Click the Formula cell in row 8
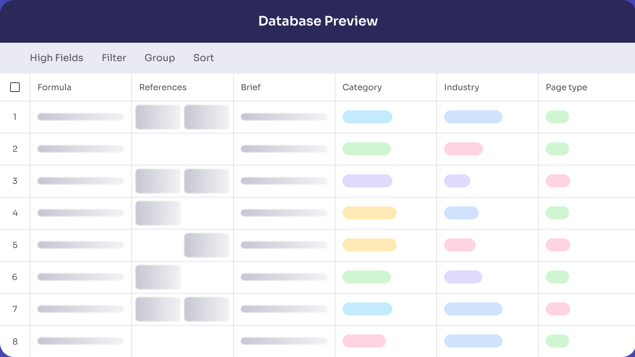The height and width of the screenshot is (357, 635). (x=80, y=341)
